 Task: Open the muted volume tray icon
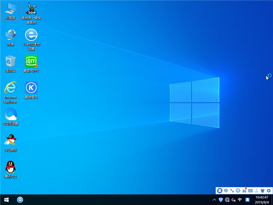click(233, 200)
